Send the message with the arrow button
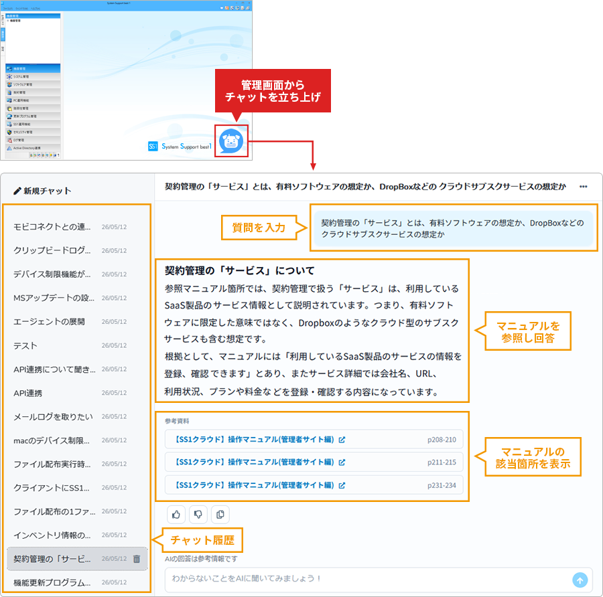Viewport: 603px width, 597px height. (580, 580)
